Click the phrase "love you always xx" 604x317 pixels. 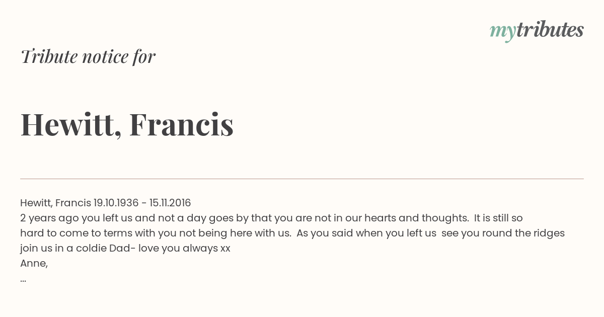[183, 248]
